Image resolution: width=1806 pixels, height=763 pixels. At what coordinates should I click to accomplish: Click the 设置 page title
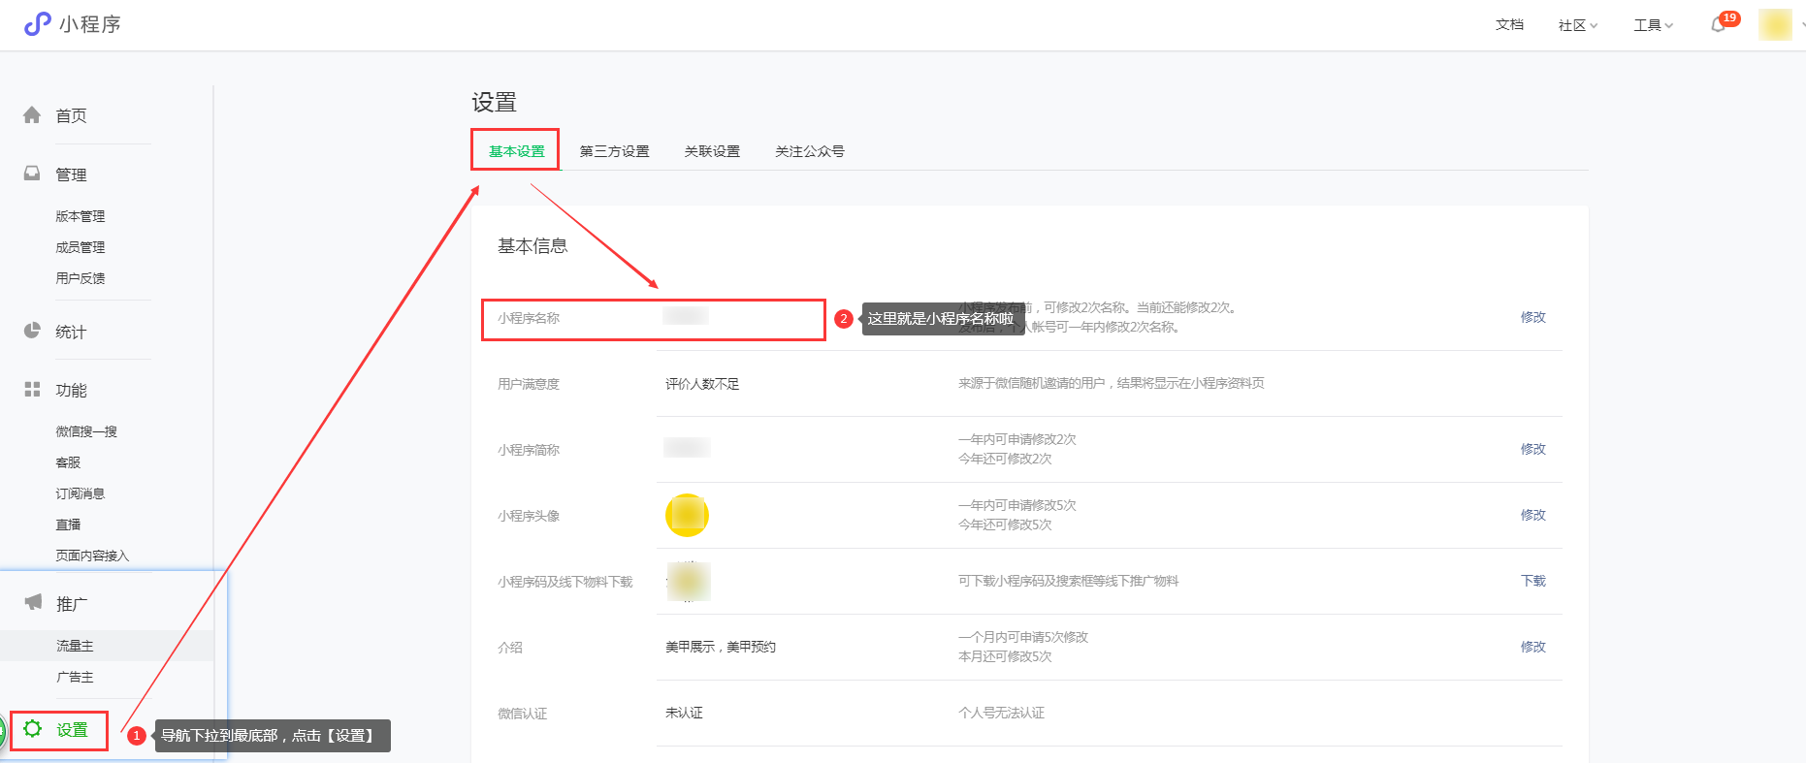pos(494,102)
